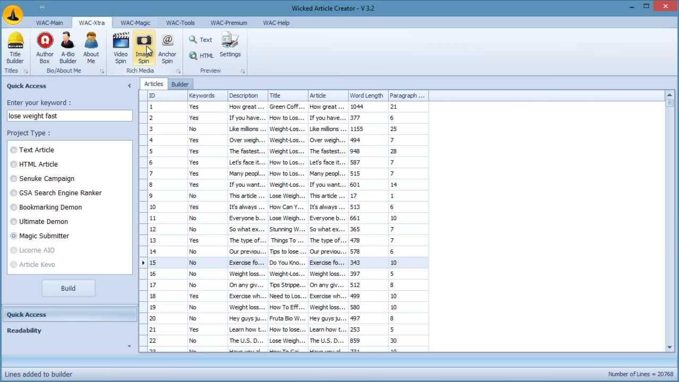The width and height of the screenshot is (679, 382).
Task: Launch the A-Bio Builder
Action: (68, 48)
